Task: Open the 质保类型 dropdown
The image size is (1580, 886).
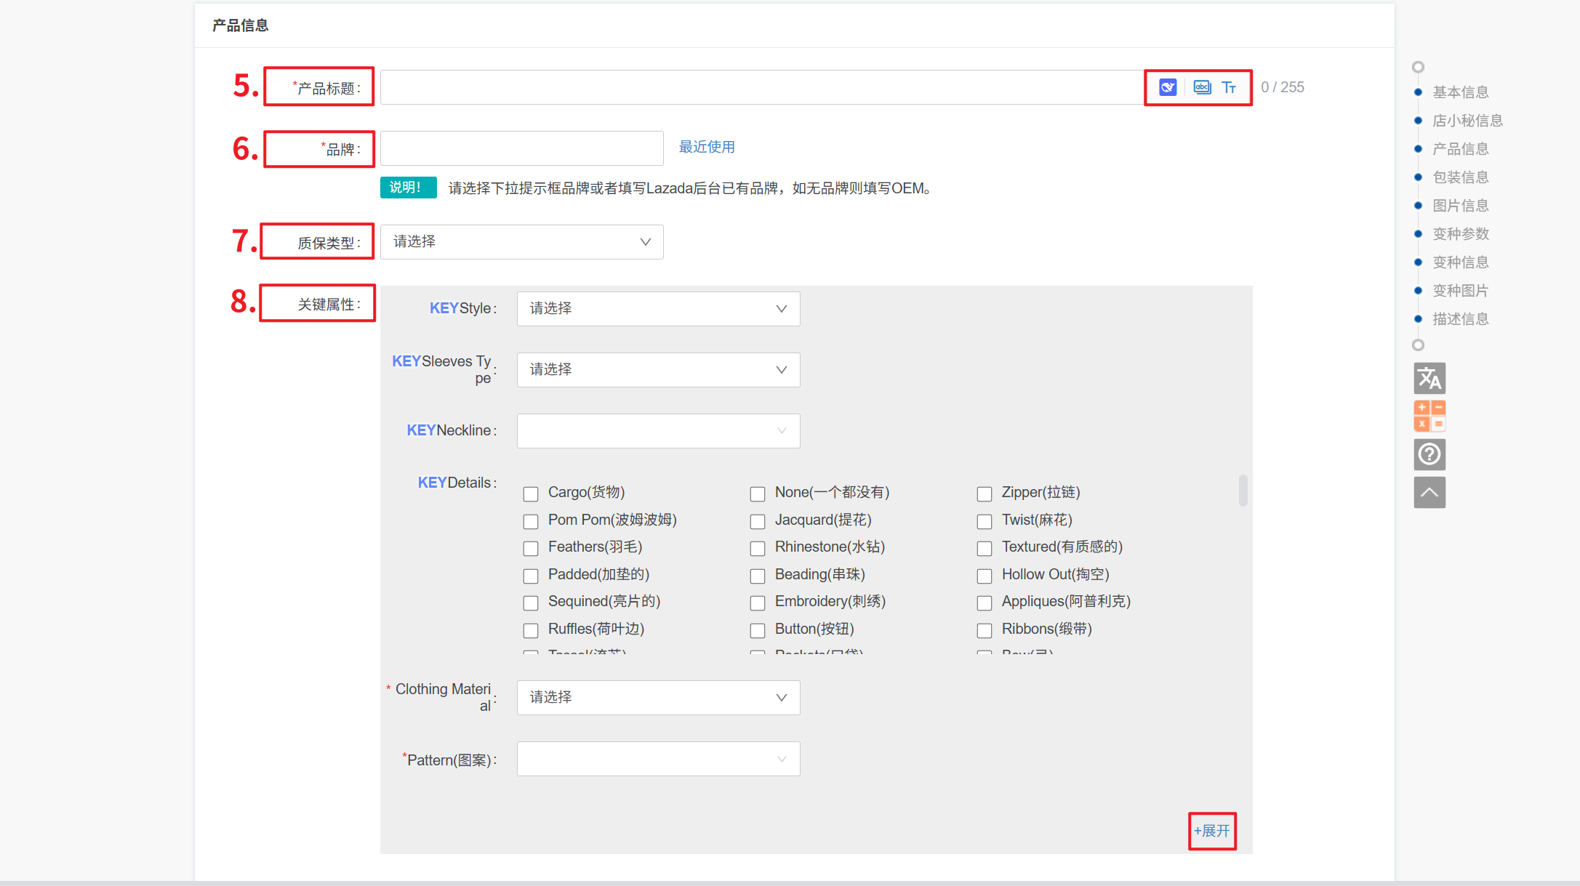Action: click(521, 242)
